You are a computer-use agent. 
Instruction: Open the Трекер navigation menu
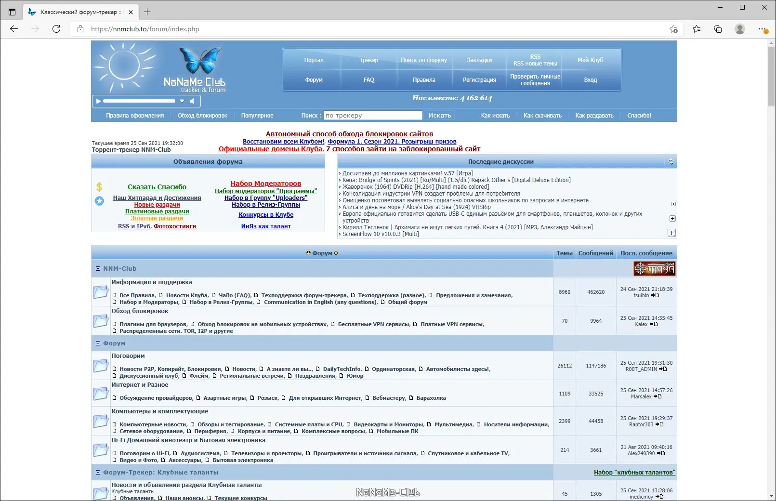369,60
